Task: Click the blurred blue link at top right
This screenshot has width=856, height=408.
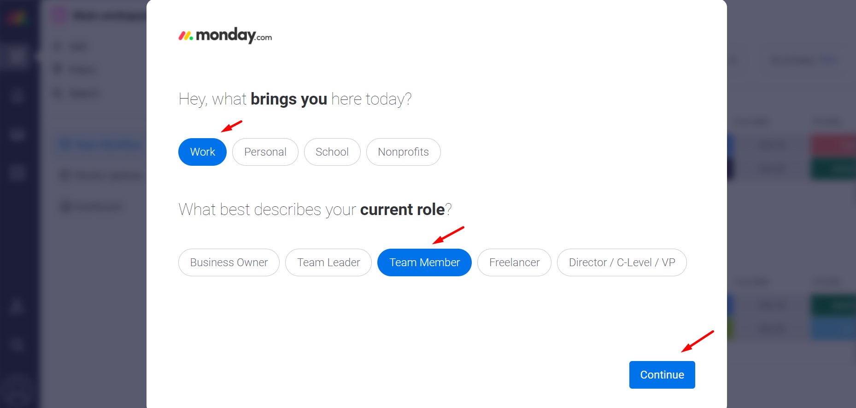Action: (829, 60)
